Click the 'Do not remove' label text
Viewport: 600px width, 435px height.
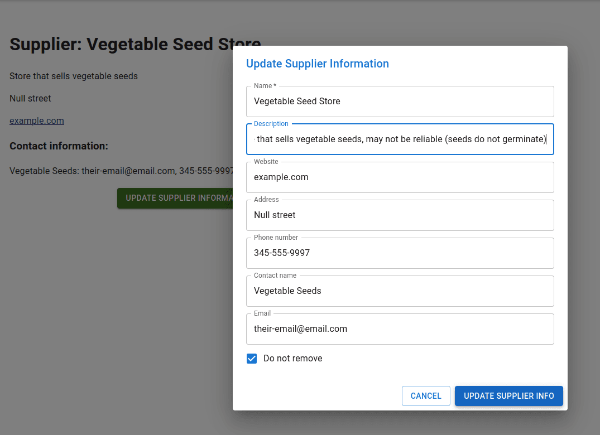(x=292, y=359)
